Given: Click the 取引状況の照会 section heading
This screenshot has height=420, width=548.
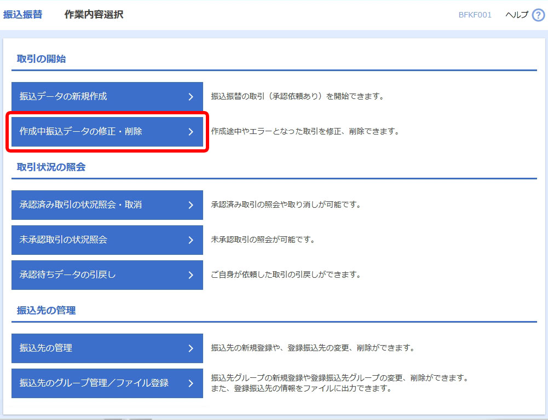Looking at the screenshot, I should 51,167.
